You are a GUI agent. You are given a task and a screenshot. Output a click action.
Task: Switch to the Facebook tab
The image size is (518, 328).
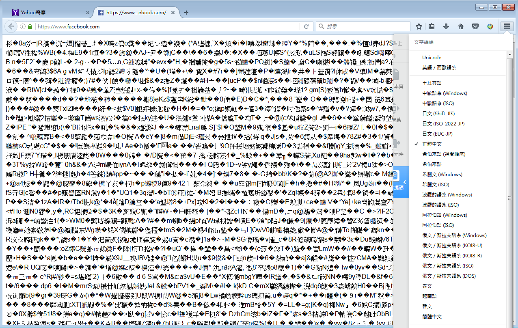pos(136,13)
